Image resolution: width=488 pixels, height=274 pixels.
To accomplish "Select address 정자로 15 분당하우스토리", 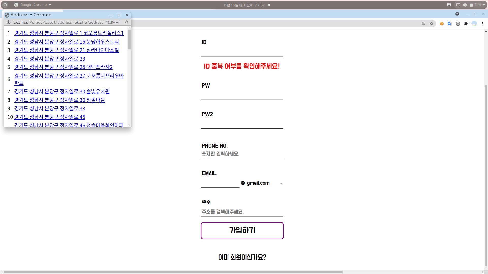I will tap(67, 42).
